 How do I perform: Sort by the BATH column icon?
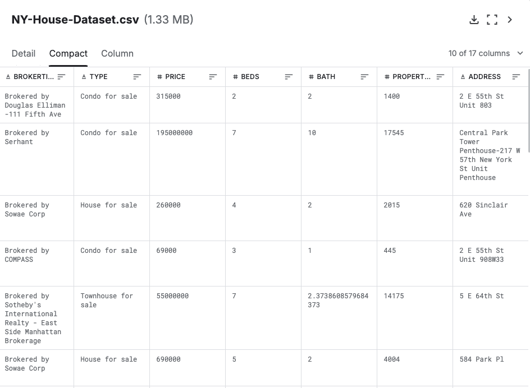click(364, 77)
